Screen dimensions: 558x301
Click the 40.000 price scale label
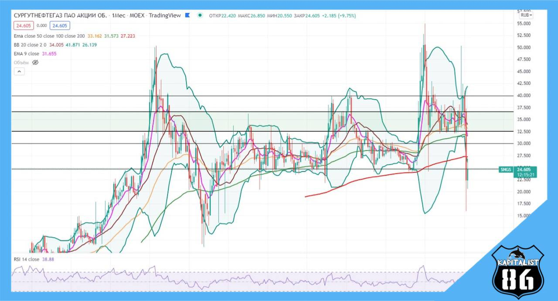point(524,96)
